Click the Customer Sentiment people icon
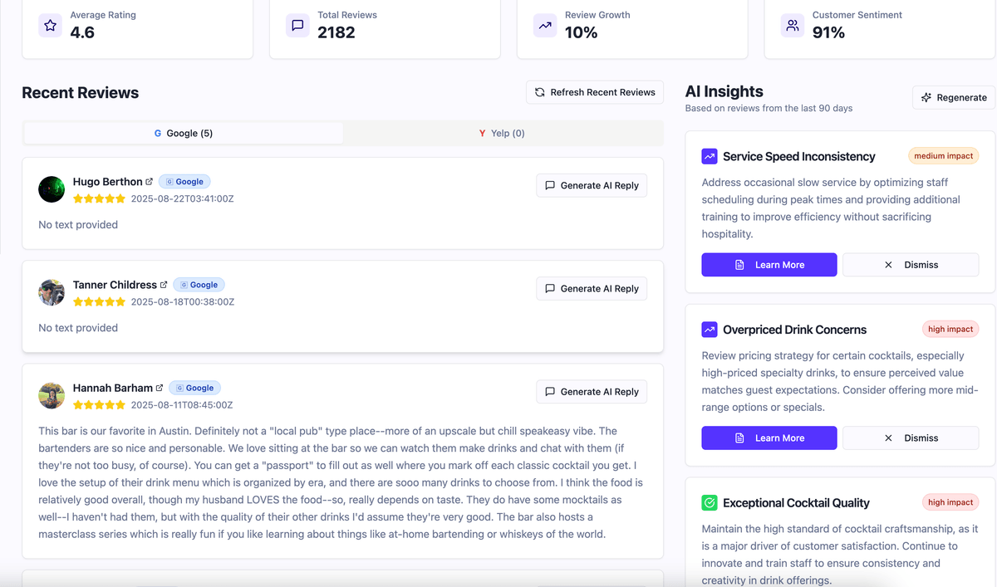 coord(793,25)
